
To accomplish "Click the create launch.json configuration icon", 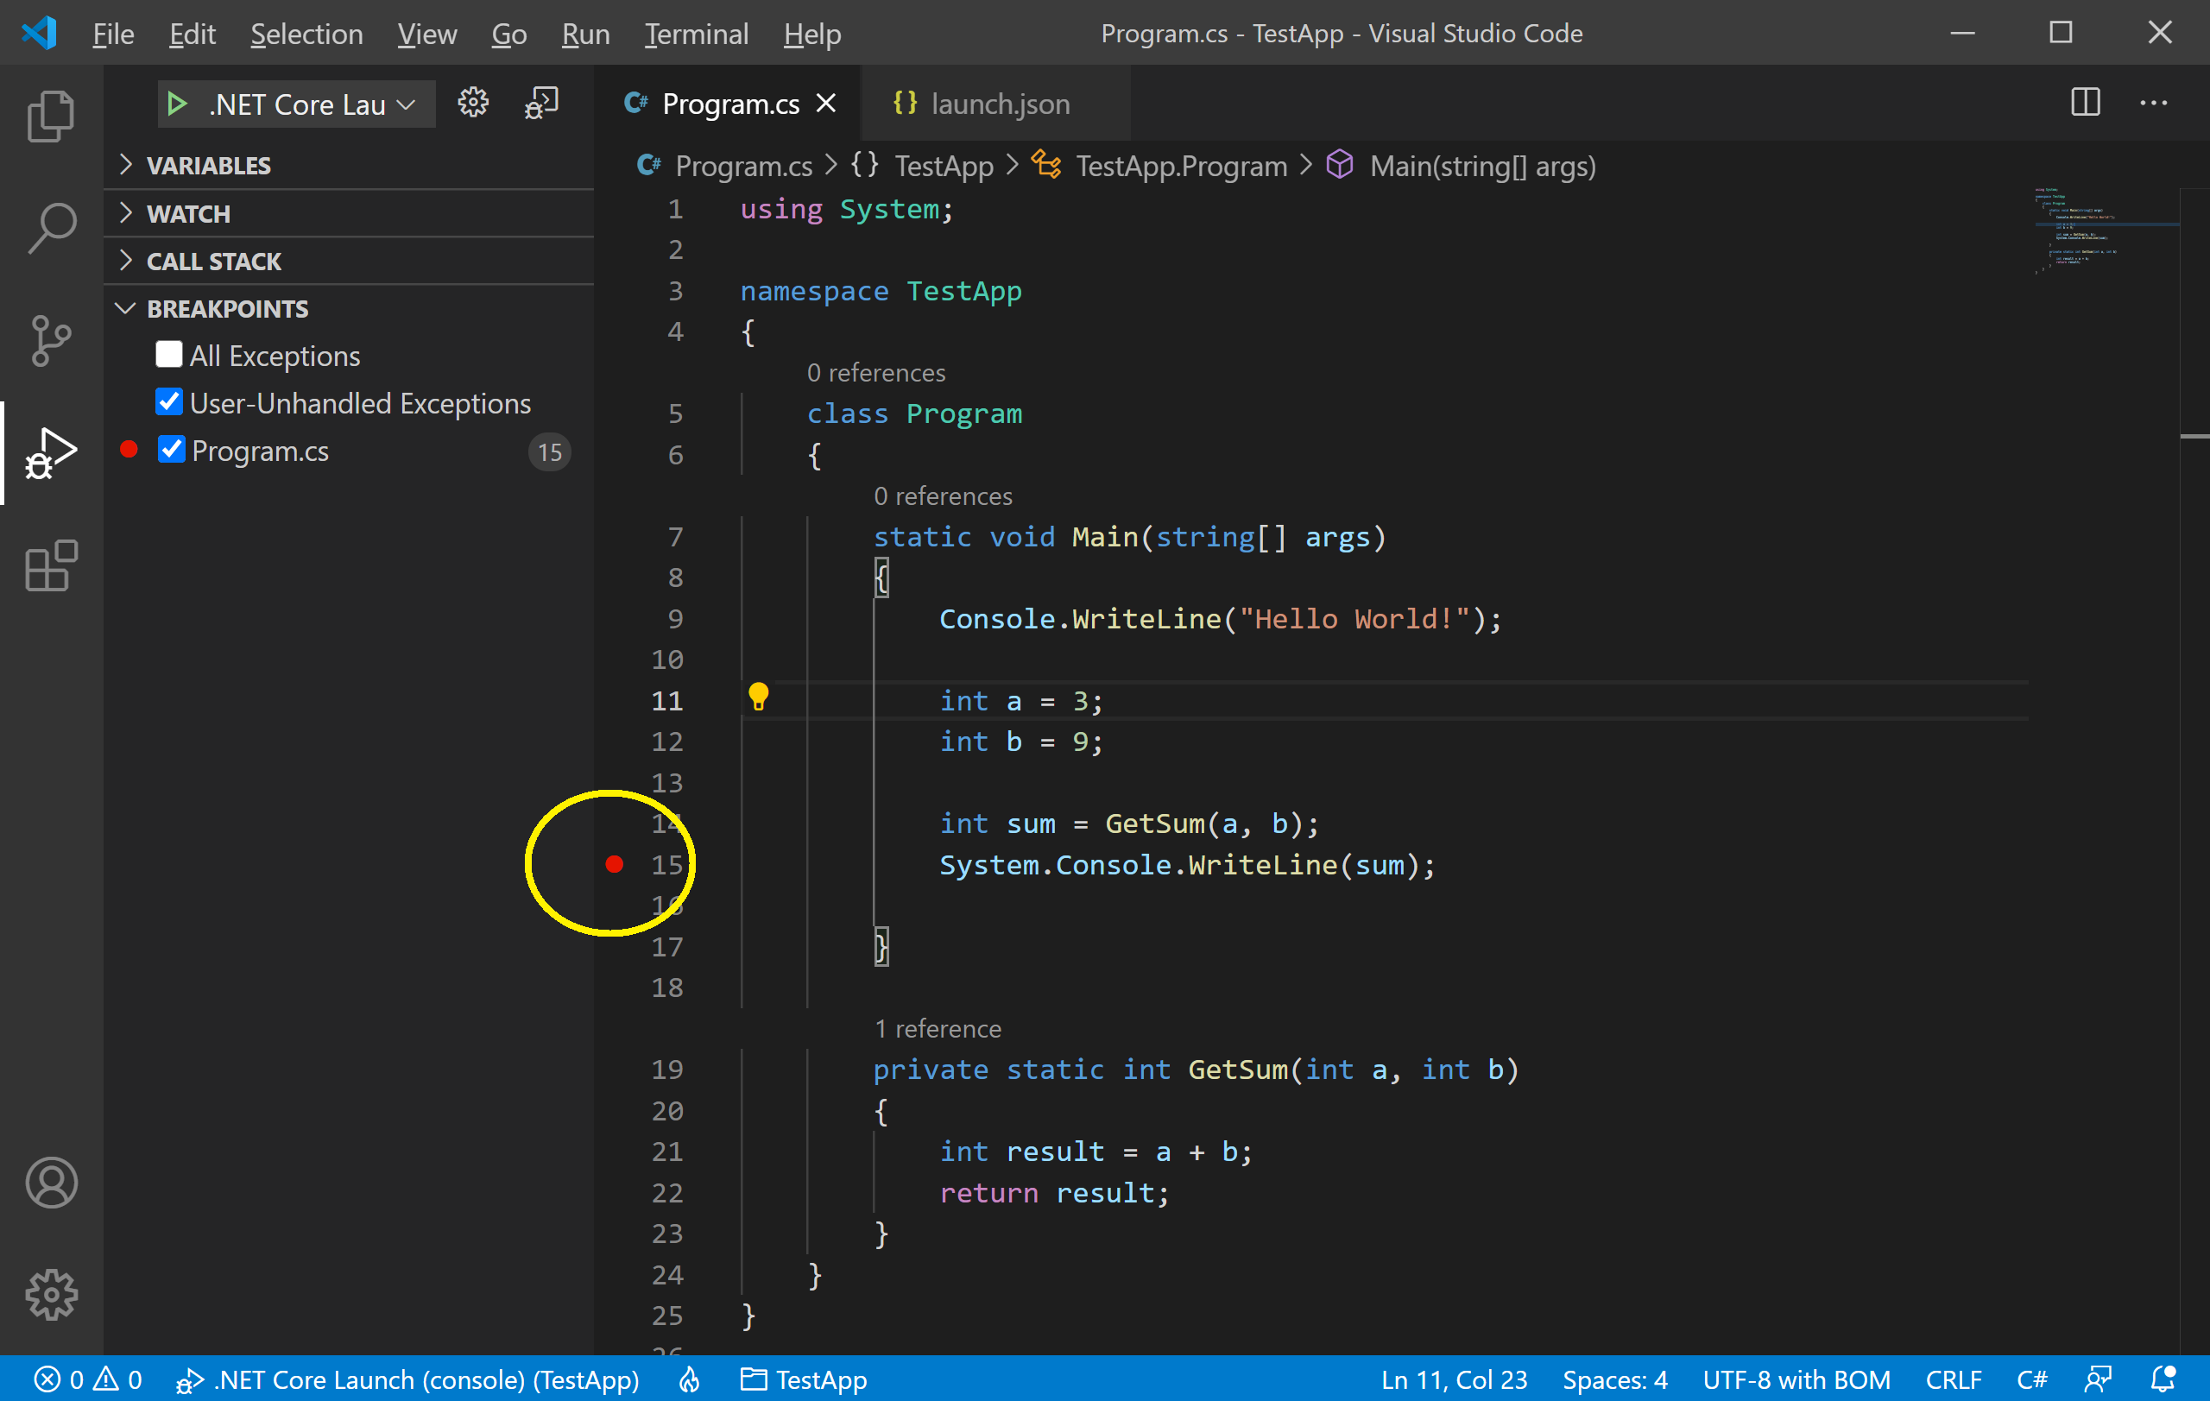I will pos(474,103).
